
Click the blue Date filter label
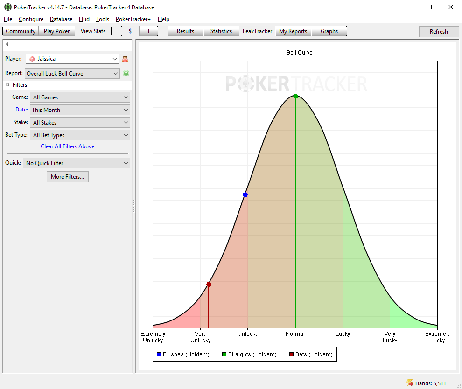[21, 110]
